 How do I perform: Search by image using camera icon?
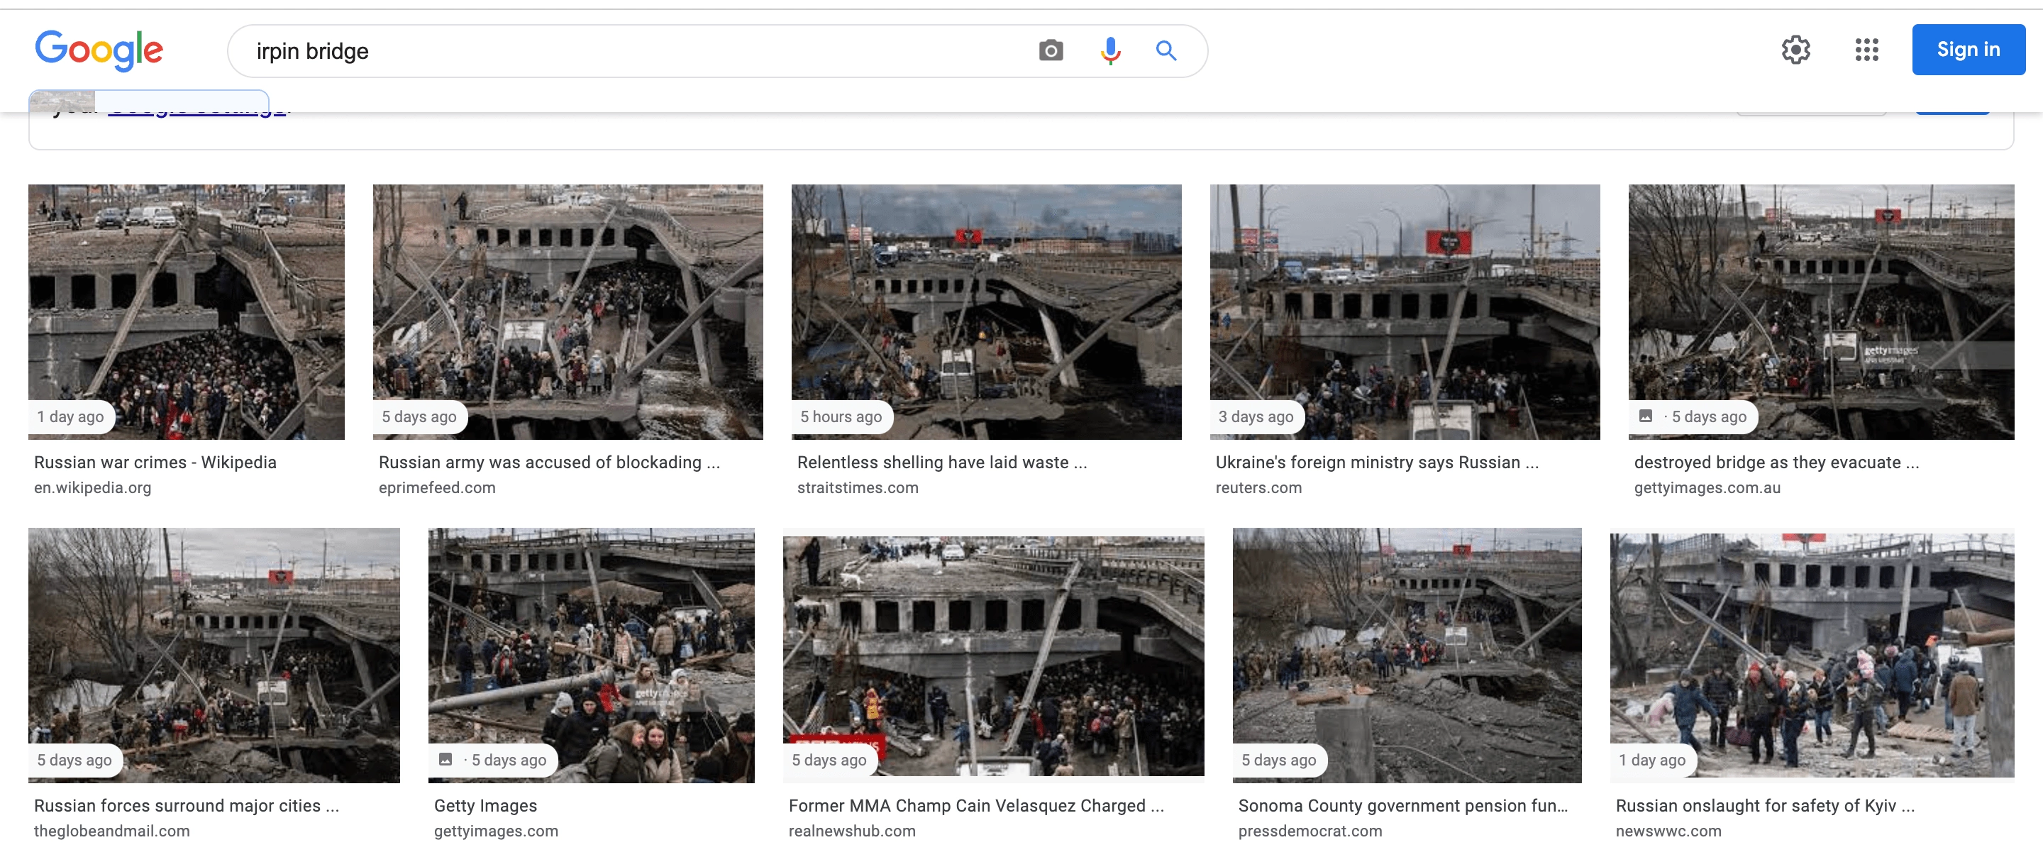1051,51
